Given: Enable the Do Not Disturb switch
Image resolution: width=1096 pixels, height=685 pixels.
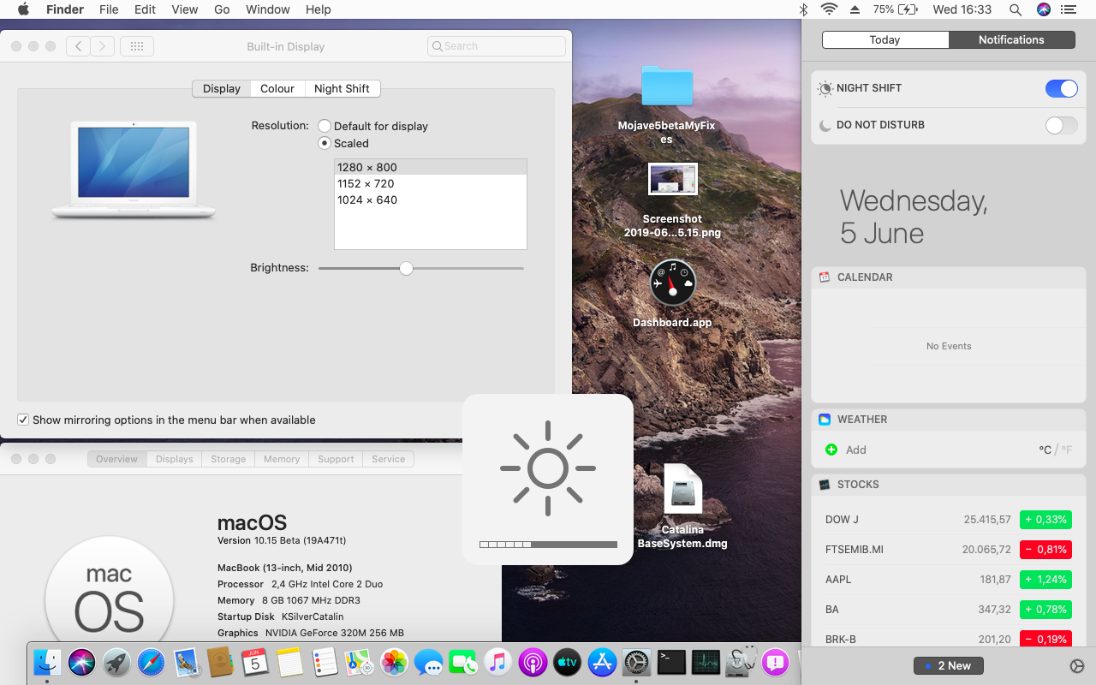Looking at the screenshot, I should point(1062,125).
